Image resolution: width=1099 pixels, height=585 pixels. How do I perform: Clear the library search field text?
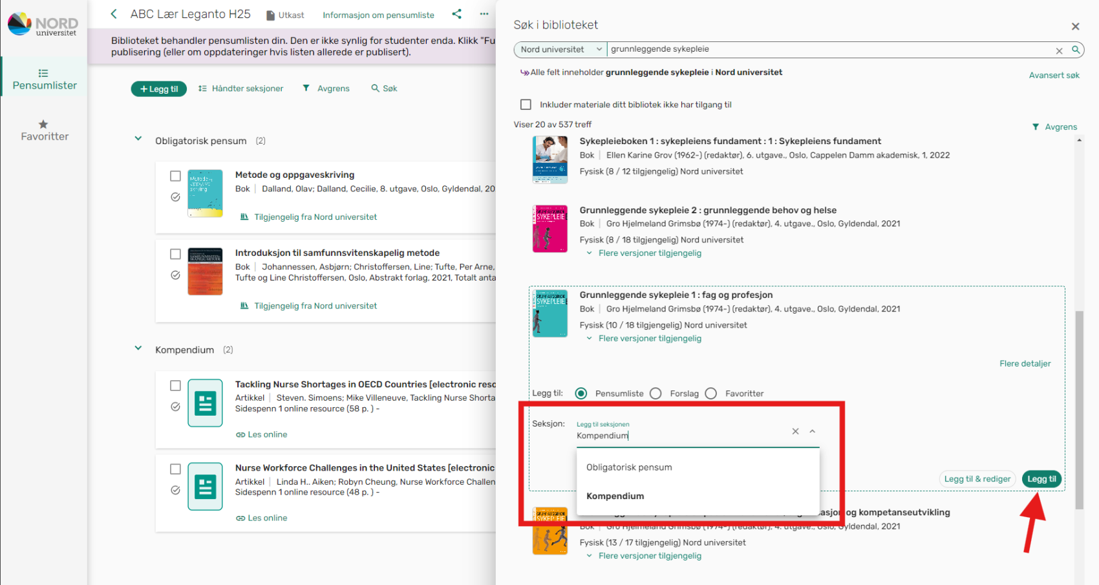coord(1059,50)
